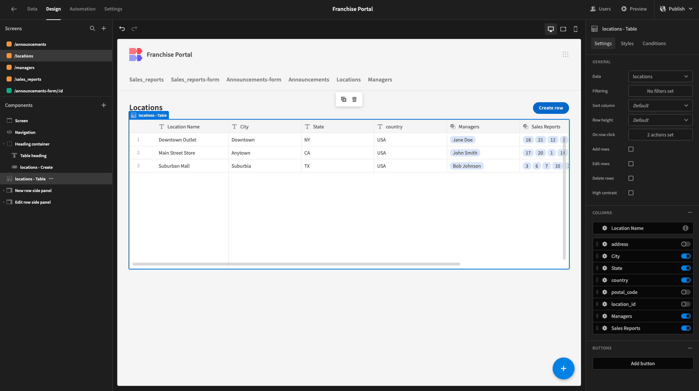Expand the New row side panel
This screenshot has height=391, width=699.
pos(4,191)
